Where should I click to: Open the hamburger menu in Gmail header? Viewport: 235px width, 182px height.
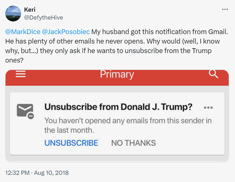coord(20,74)
